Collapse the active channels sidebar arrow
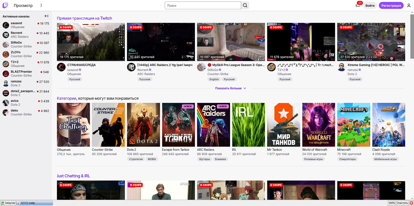Screen dimensions: 414x206 [47, 16]
